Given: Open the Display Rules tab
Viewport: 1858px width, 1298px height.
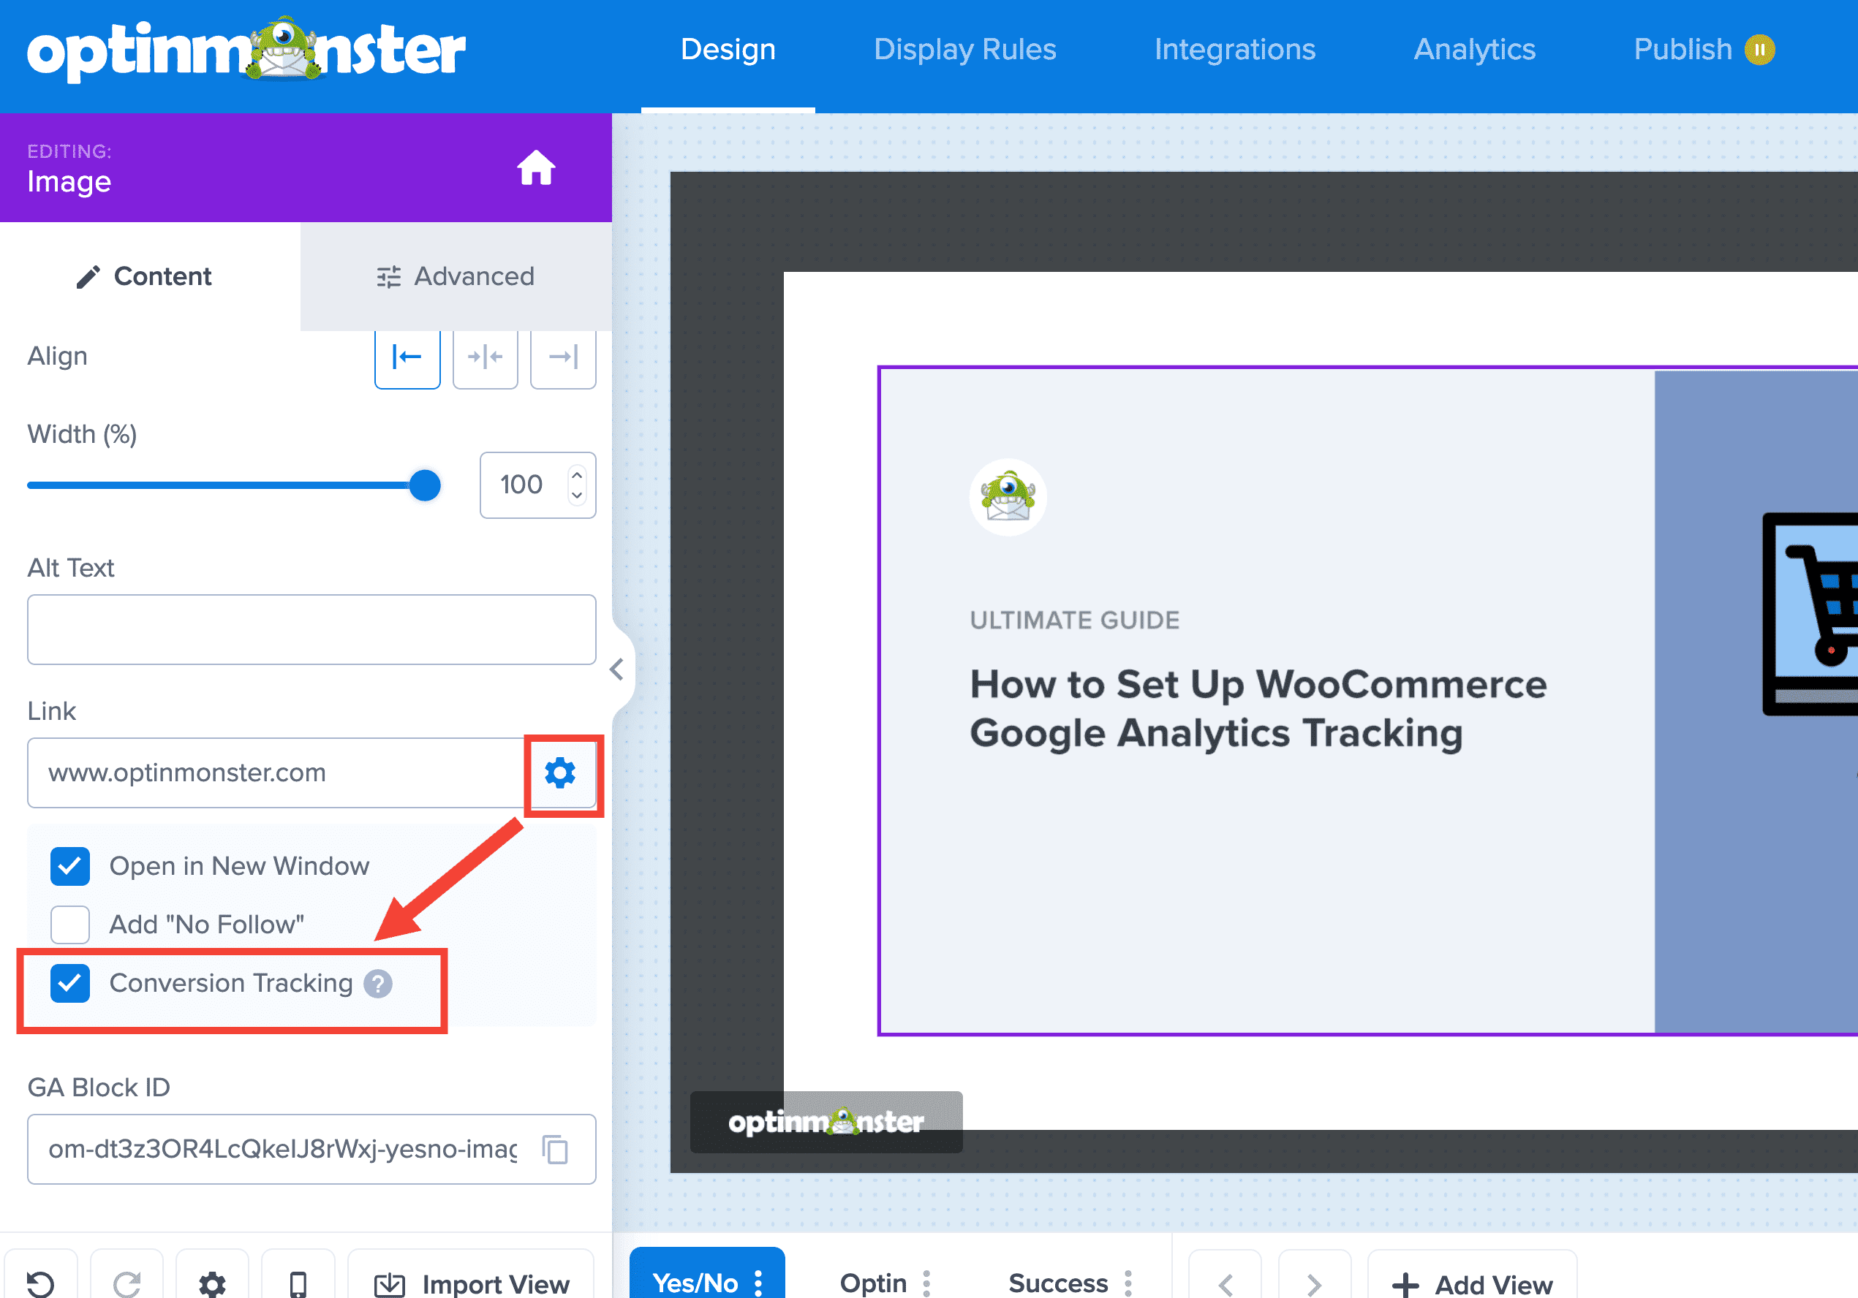Looking at the screenshot, I should pos(964,49).
